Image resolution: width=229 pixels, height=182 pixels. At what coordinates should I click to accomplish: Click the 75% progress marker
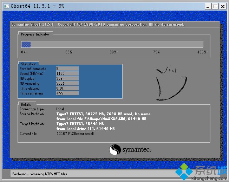[157, 52]
